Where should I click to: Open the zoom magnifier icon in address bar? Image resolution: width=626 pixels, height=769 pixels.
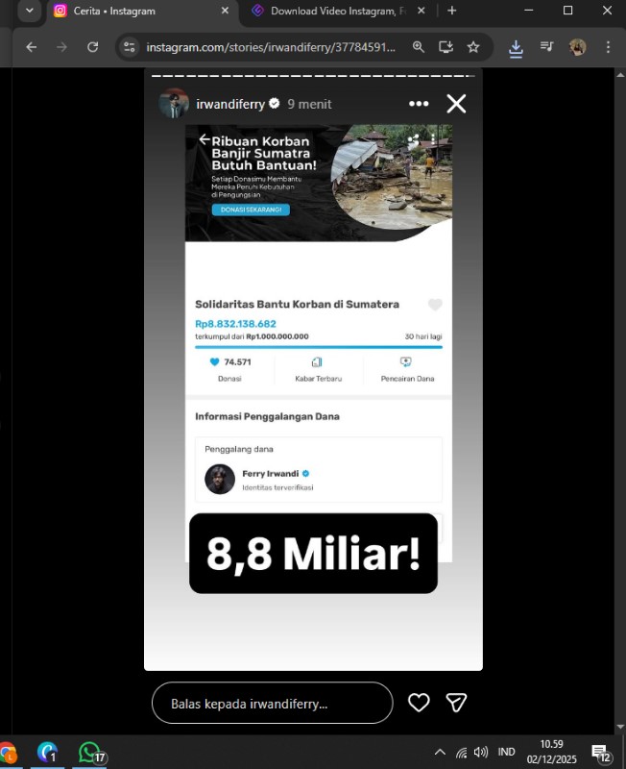419,47
